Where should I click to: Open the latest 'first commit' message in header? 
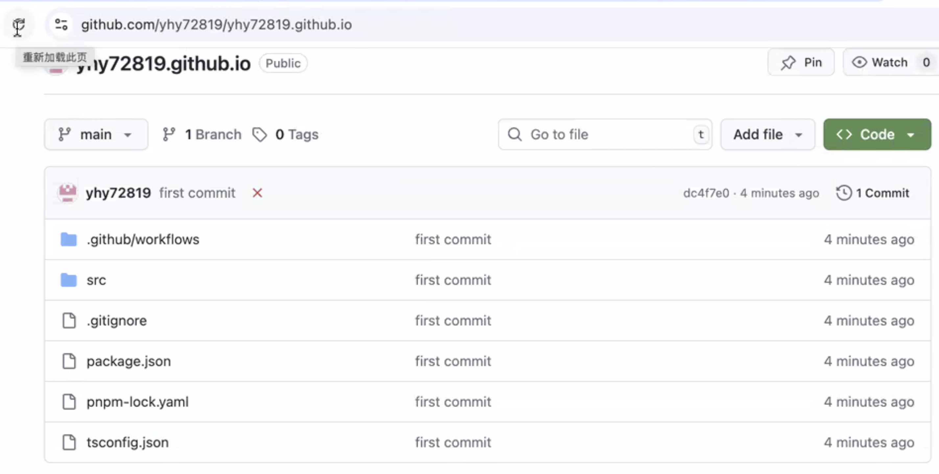click(x=197, y=193)
